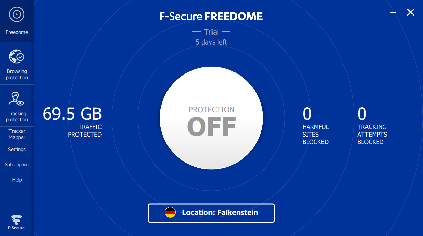Go to the Subscription page

17,165
